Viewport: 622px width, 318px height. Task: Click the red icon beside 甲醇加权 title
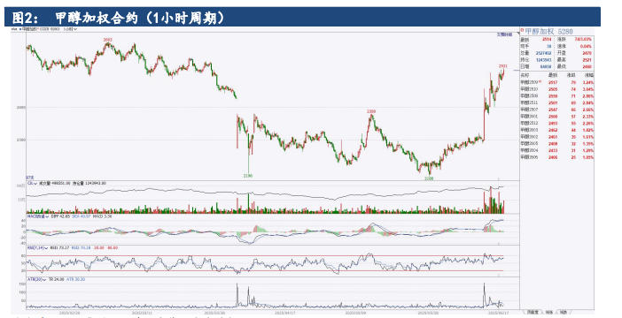click(523, 30)
